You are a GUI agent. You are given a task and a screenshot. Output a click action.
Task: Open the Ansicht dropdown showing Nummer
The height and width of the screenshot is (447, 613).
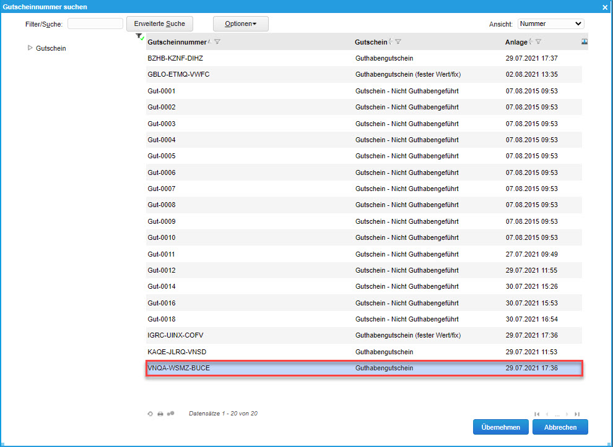[550, 24]
